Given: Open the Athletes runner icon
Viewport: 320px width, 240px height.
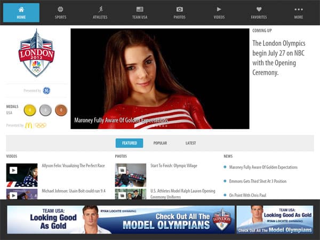Looking at the screenshot, I should click(x=100, y=9).
